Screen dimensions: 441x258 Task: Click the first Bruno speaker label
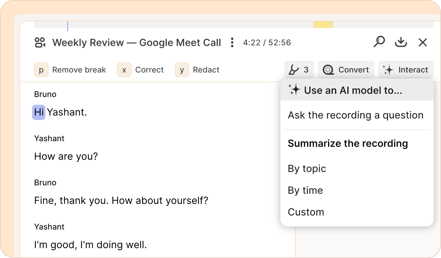click(x=45, y=94)
